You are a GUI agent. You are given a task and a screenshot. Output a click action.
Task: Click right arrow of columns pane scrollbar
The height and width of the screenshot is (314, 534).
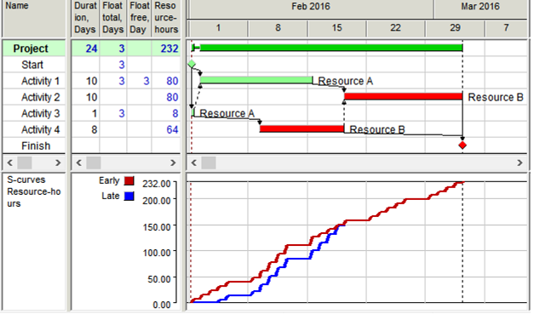(173, 163)
